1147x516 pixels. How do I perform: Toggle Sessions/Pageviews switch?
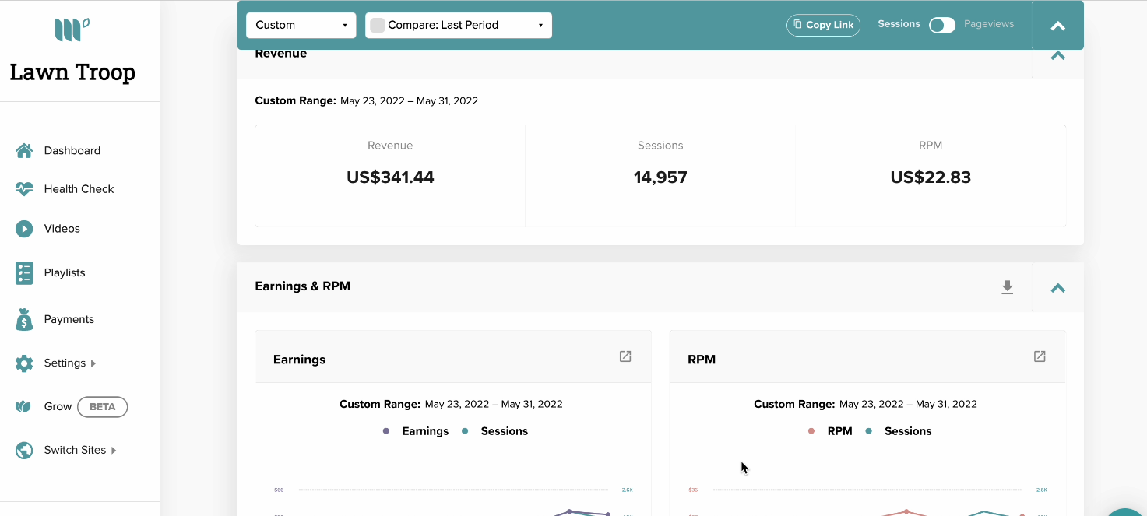942,25
